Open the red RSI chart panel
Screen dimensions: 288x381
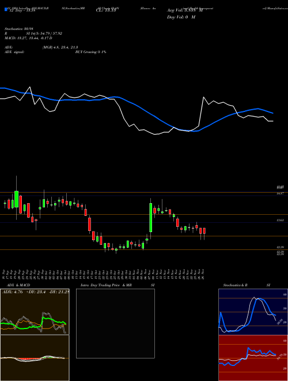pos(253,358)
